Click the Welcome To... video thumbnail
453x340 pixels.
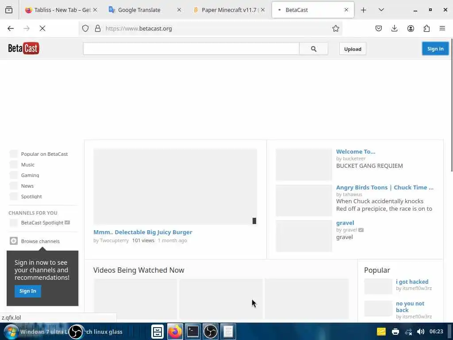pos(303,165)
